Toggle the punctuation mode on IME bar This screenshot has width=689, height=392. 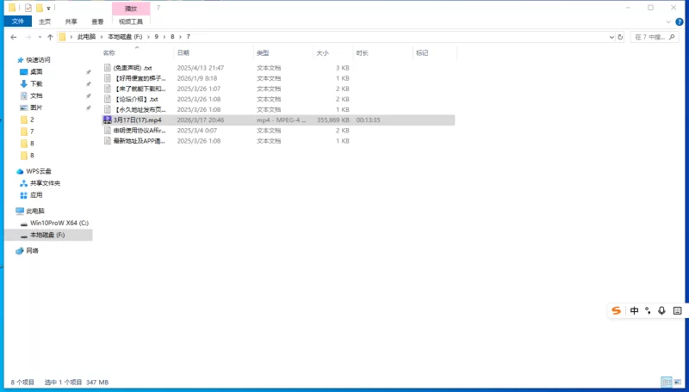pos(648,310)
